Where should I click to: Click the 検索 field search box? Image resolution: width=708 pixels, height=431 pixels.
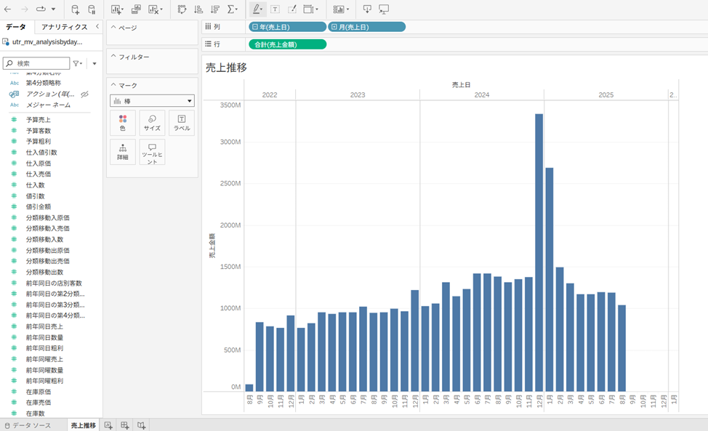tap(36, 63)
